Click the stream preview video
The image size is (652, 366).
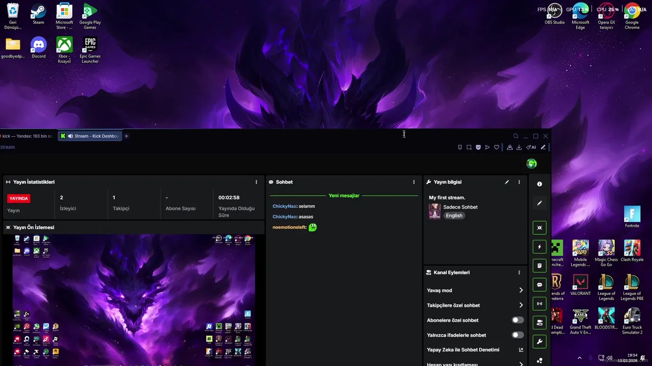tap(133, 300)
